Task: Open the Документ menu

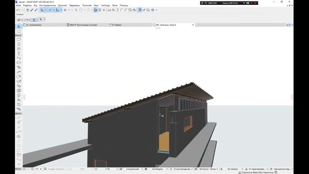Action: [62, 5]
